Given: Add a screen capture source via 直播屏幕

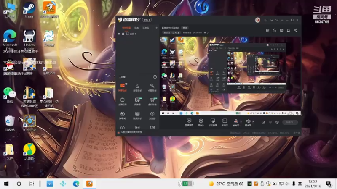Looking at the screenshot, I should coord(189,122).
